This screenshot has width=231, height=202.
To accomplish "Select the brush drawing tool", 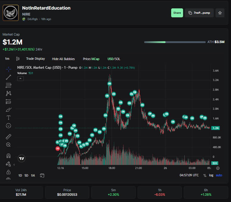I will [x=9, y=110].
